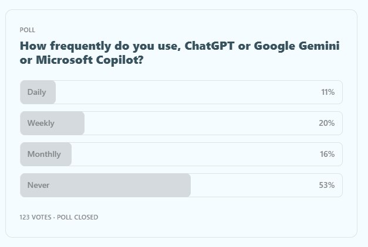Select the Weekly poll option
The width and height of the screenshot is (368, 247).
point(40,123)
